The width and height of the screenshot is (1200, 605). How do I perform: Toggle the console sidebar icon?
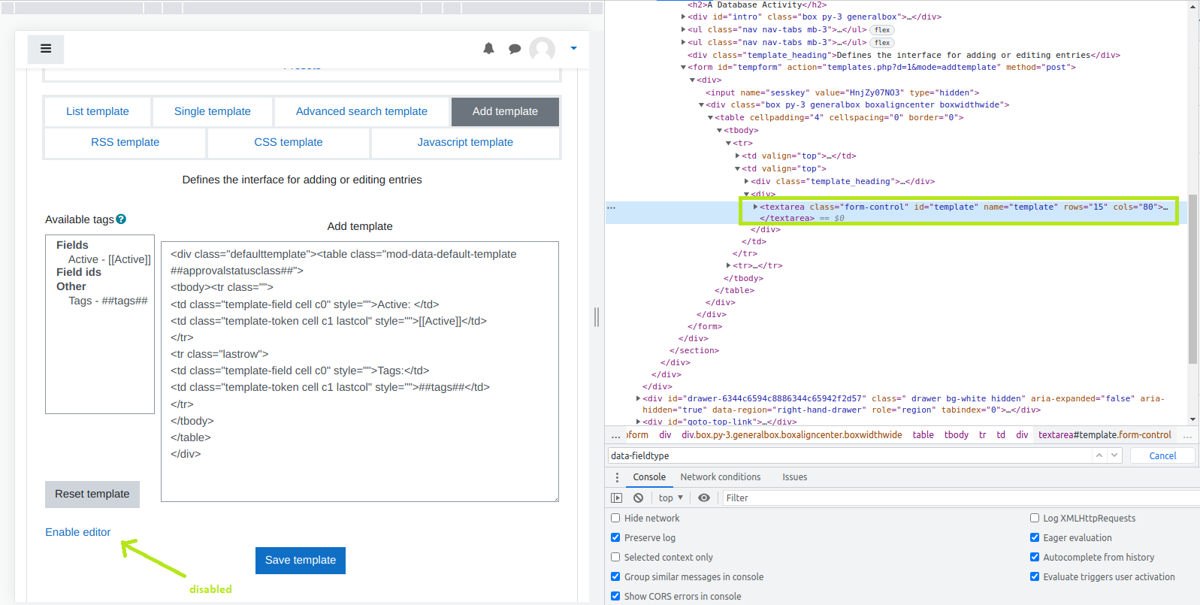pyautogui.click(x=616, y=498)
